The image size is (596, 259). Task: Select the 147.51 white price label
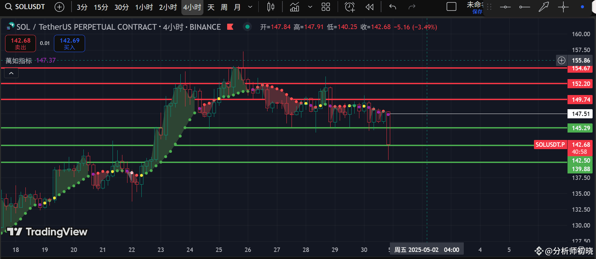pyautogui.click(x=580, y=114)
